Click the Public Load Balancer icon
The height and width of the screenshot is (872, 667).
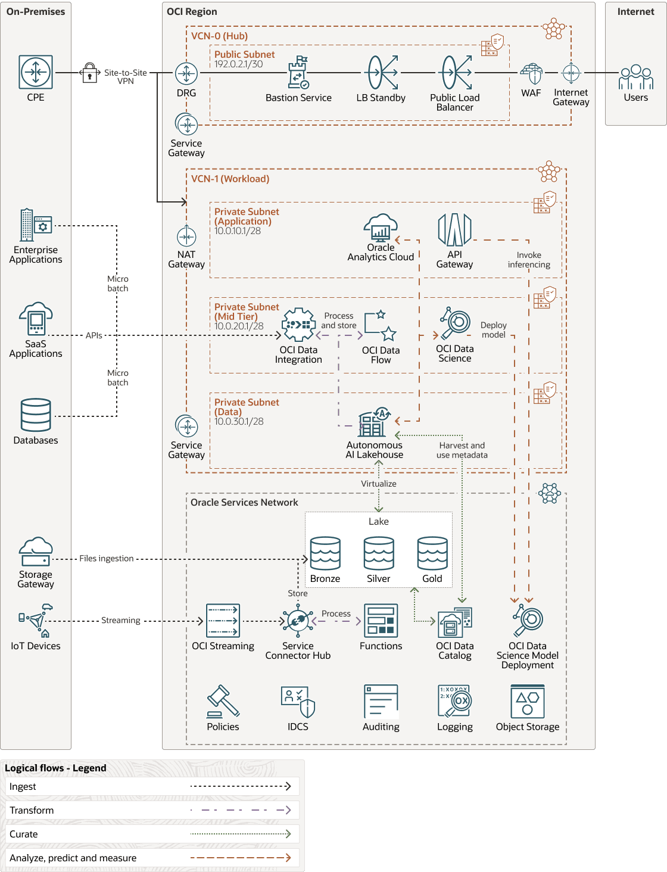pyautogui.click(x=456, y=73)
